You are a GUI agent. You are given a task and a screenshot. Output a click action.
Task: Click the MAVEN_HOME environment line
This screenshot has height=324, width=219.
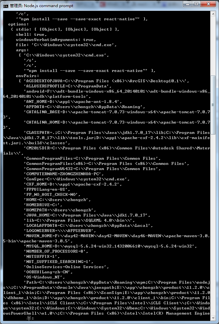pyautogui.click(x=106, y=238)
